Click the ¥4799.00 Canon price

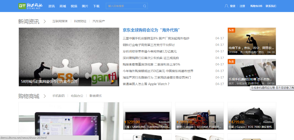(x=237, y=122)
